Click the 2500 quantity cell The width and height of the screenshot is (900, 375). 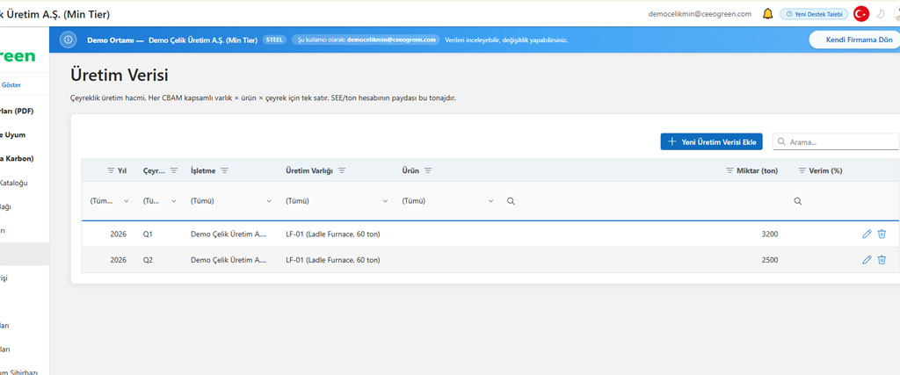(x=770, y=260)
